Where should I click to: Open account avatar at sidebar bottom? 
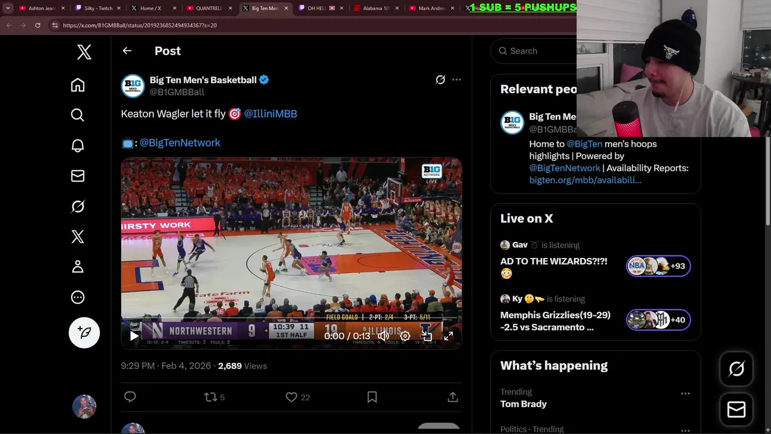84,407
